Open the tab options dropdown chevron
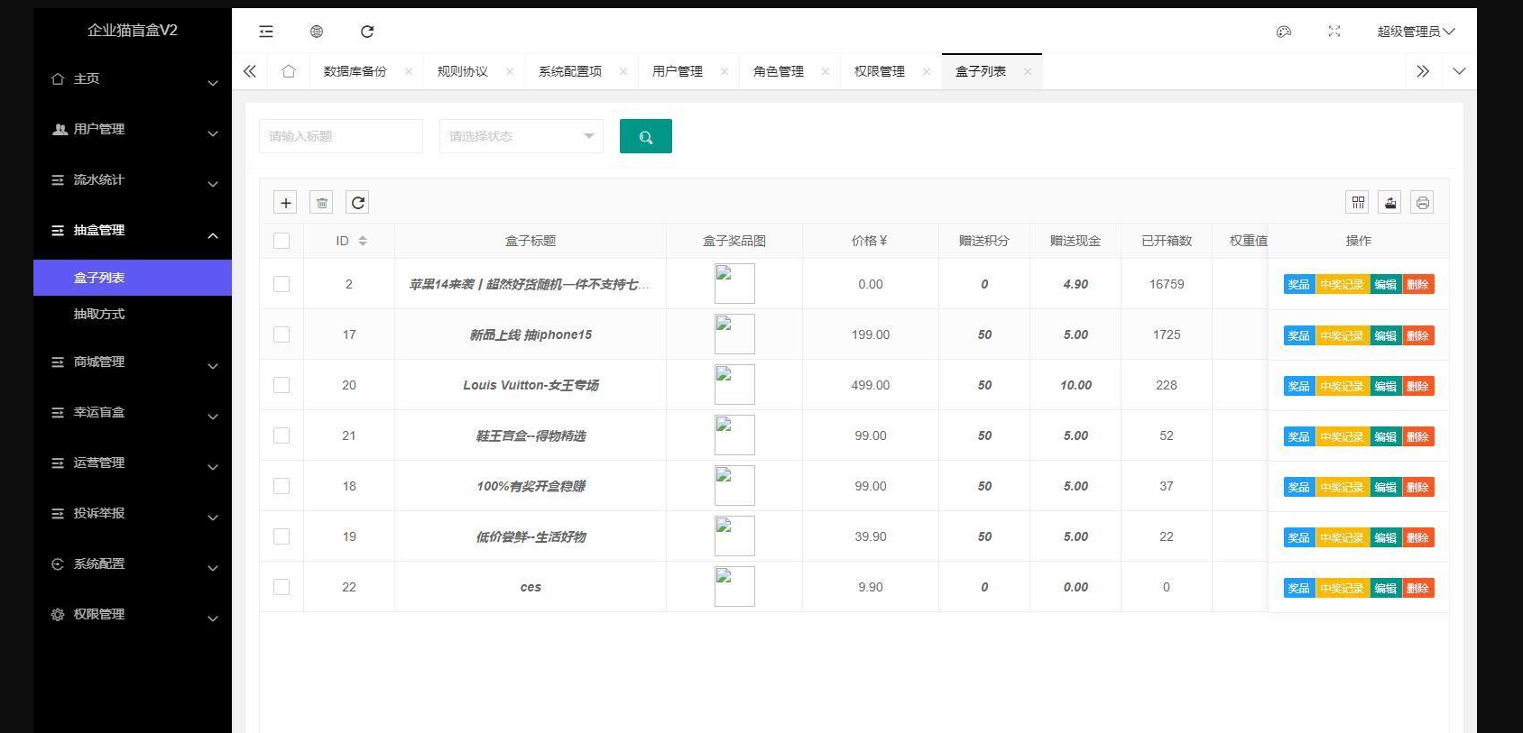1523x733 pixels. 1459,71
